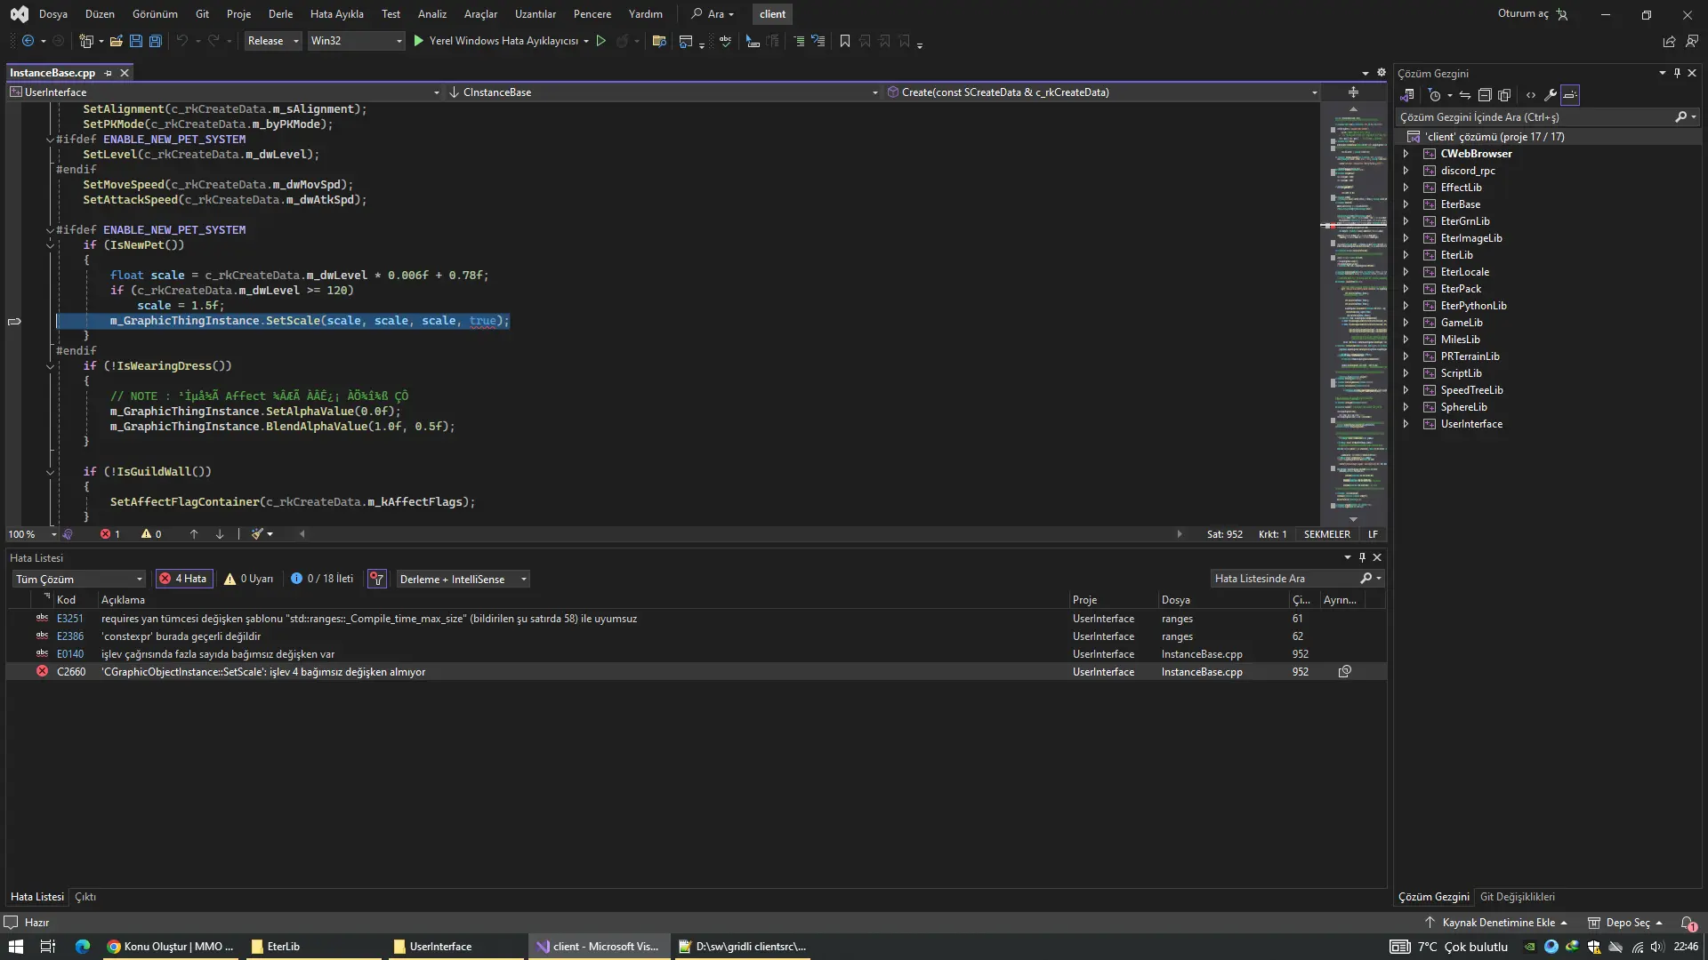Go to previous error up arrow icon
This screenshot has height=960, width=1708.
(x=194, y=534)
